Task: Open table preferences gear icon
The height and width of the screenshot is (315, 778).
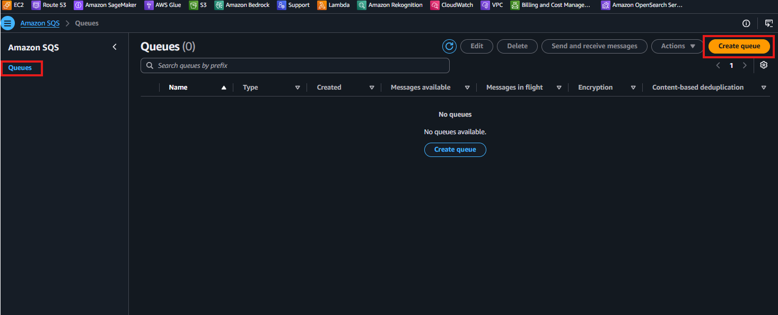Action: coord(764,65)
